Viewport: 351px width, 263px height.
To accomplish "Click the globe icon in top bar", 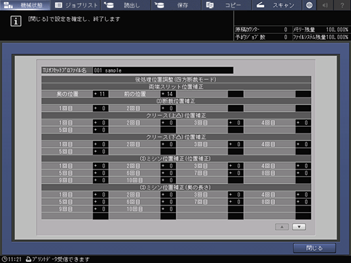I will click(x=310, y=5).
